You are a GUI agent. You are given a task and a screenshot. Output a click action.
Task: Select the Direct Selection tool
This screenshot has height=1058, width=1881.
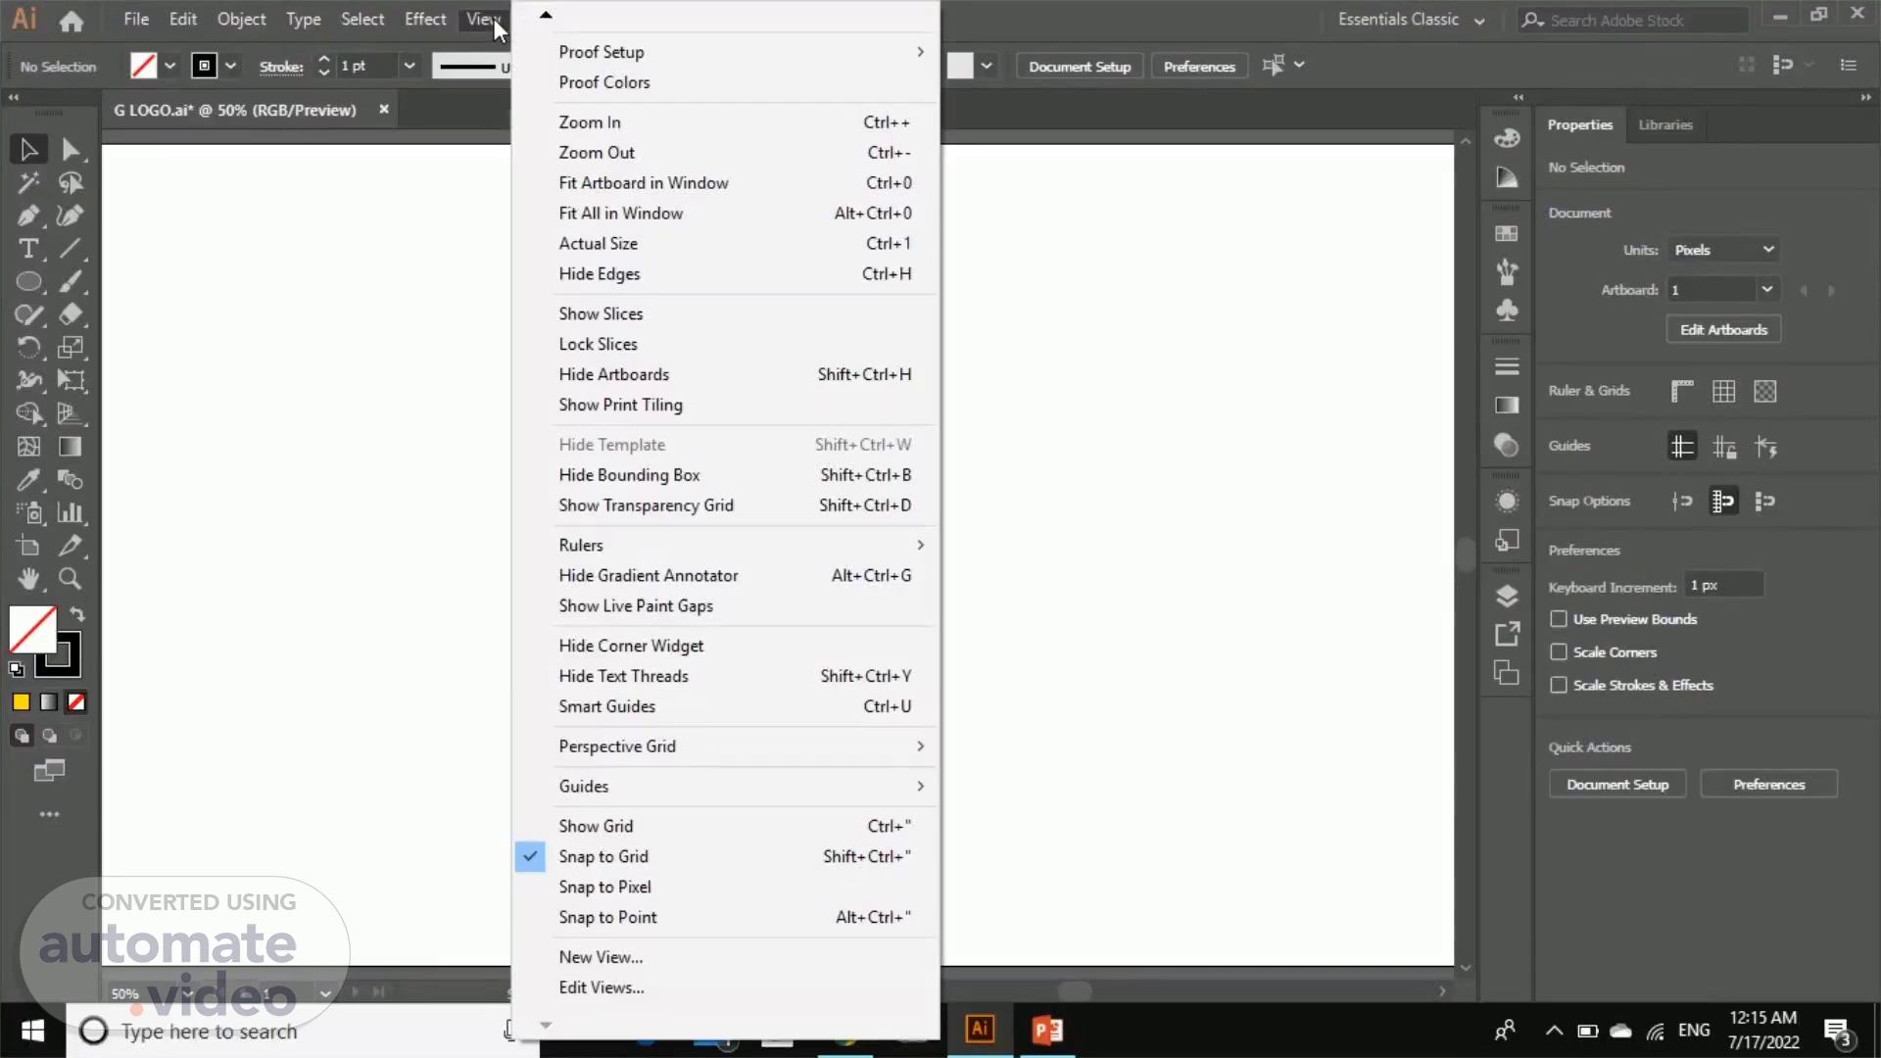70,150
